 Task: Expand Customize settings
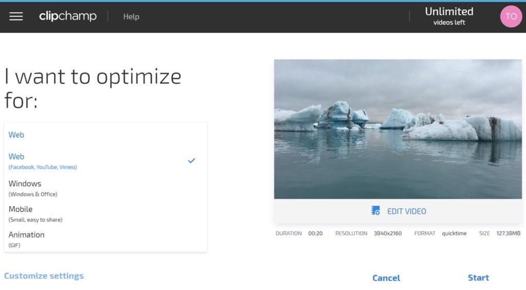(x=44, y=276)
